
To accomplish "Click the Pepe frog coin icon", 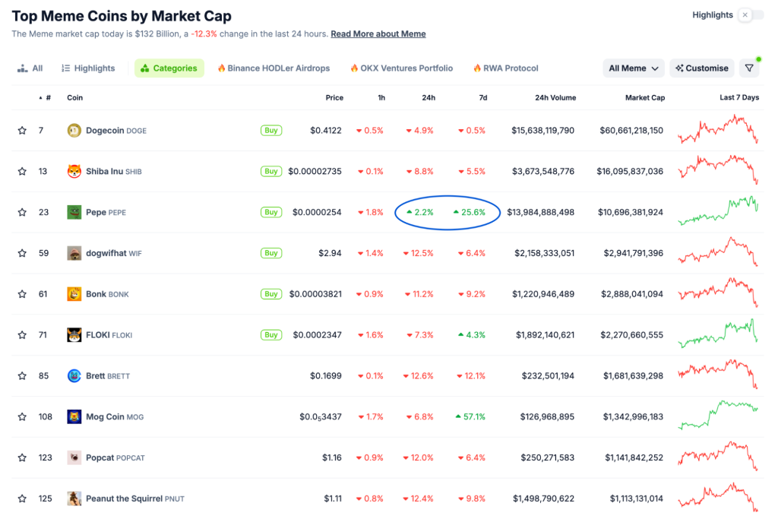I will pos(74,212).
